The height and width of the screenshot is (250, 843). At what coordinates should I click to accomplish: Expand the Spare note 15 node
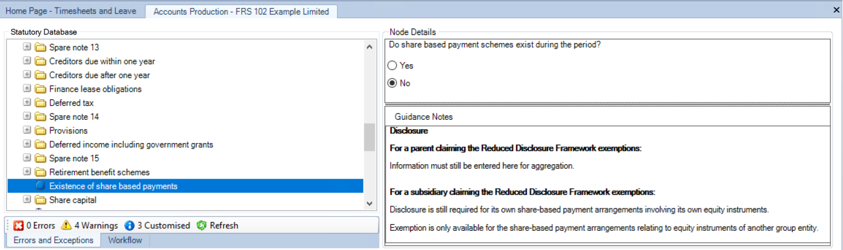click(27, 158)
